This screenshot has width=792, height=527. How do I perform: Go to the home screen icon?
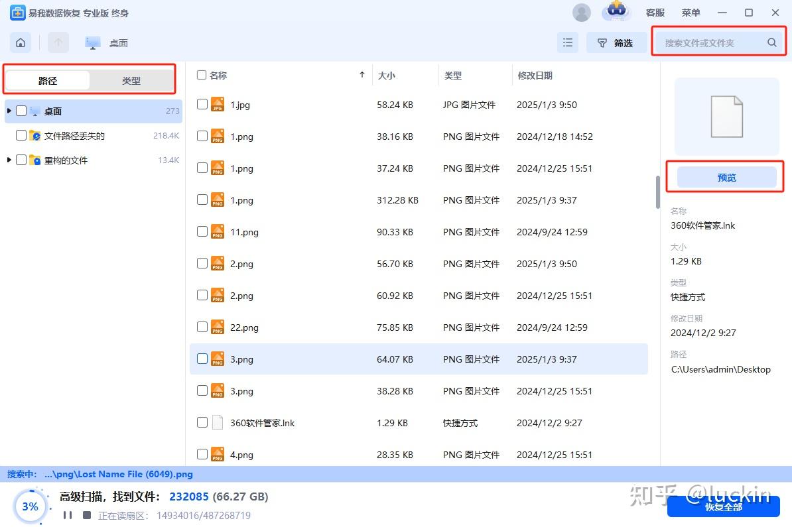coord(20,43)
